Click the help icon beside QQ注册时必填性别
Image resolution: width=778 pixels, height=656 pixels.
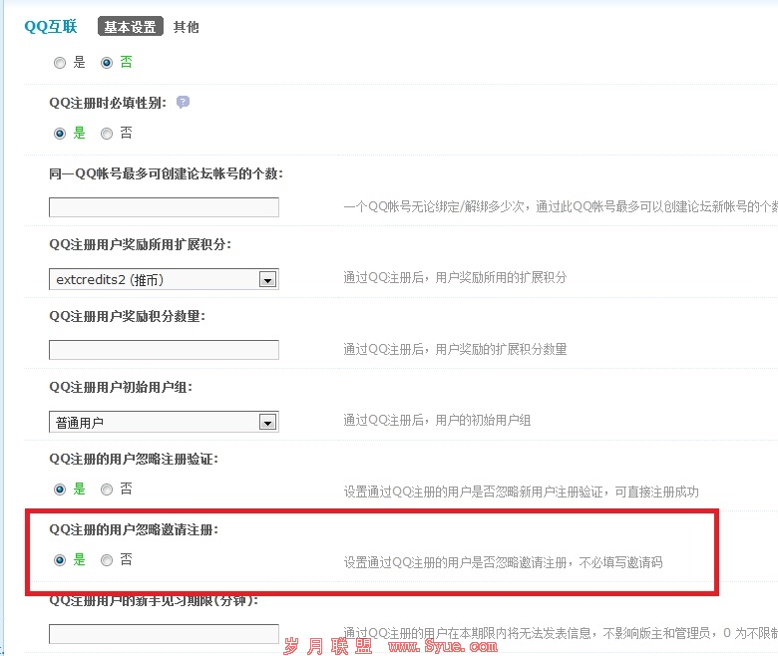click(183, 102)
